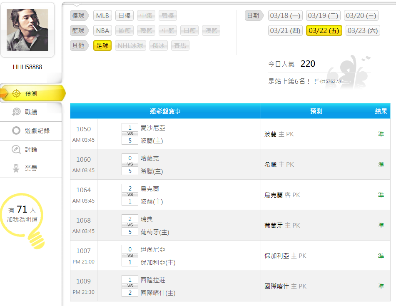Viewport: 396px width, 306px height.
Task: Choose date 03/20 (三)
Action: click(361, 16)
